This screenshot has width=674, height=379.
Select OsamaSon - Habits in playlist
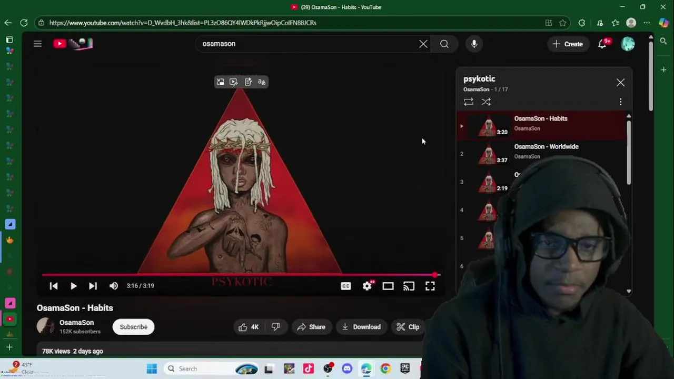(541, 126)
